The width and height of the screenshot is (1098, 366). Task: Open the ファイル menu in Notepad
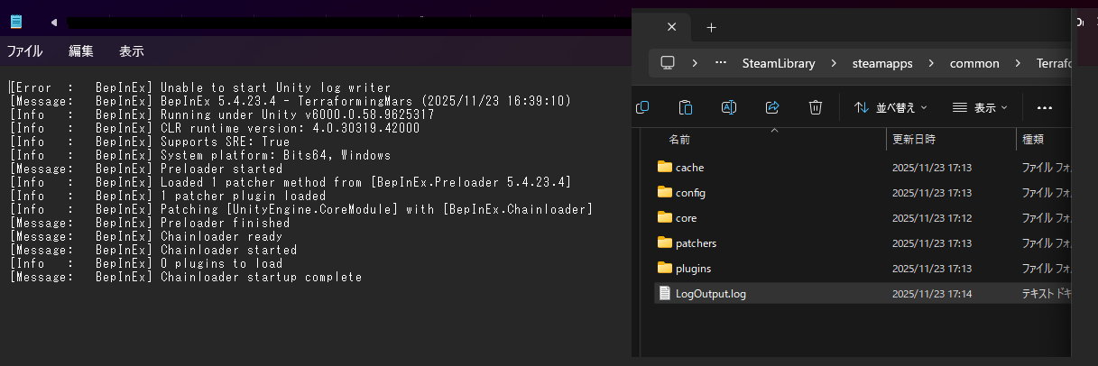pos(25,51)
